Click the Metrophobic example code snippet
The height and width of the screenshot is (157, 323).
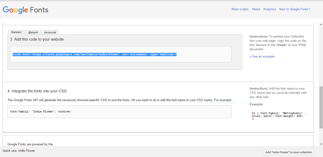point(278,116)
